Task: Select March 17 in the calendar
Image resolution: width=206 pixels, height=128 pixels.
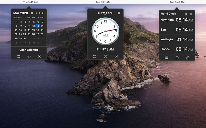Action: [x=25, y=30]
